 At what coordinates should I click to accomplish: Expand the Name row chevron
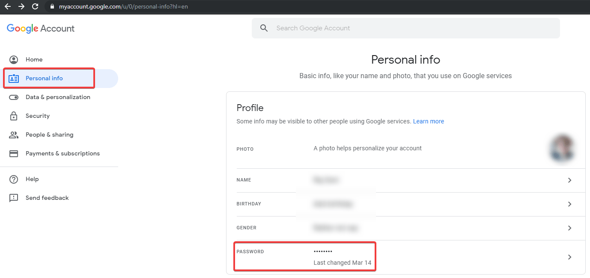point(569,180)
